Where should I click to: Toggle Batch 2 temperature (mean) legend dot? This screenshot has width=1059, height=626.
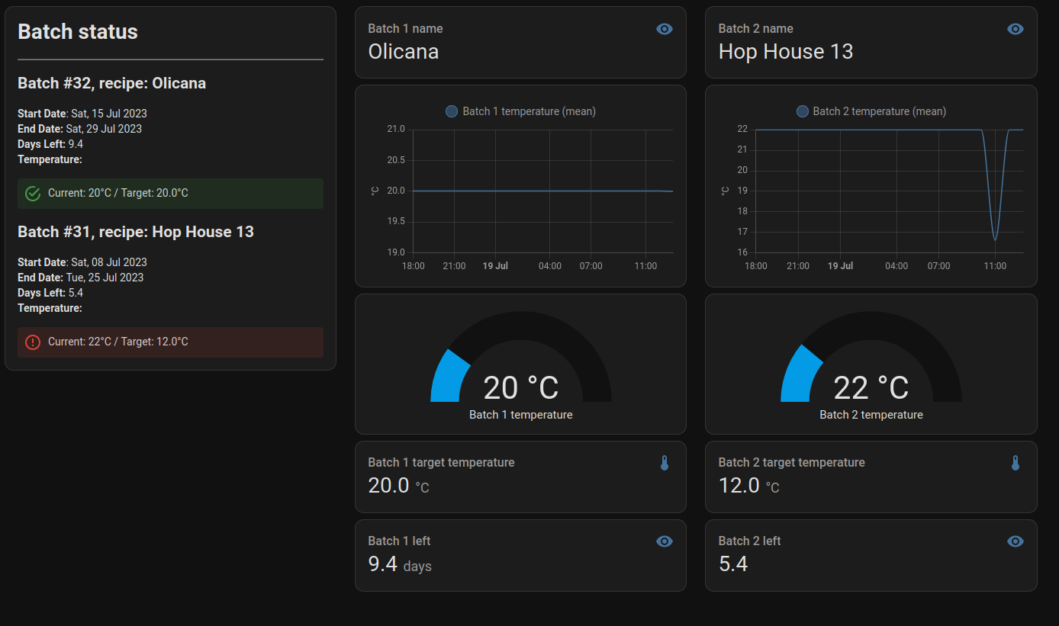802,111
